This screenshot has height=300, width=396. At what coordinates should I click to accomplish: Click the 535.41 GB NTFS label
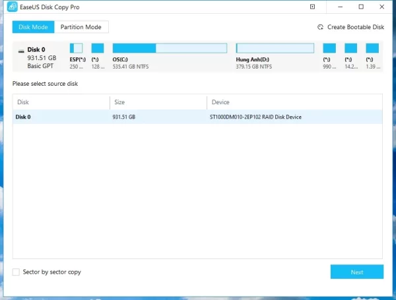pos(131,67)
